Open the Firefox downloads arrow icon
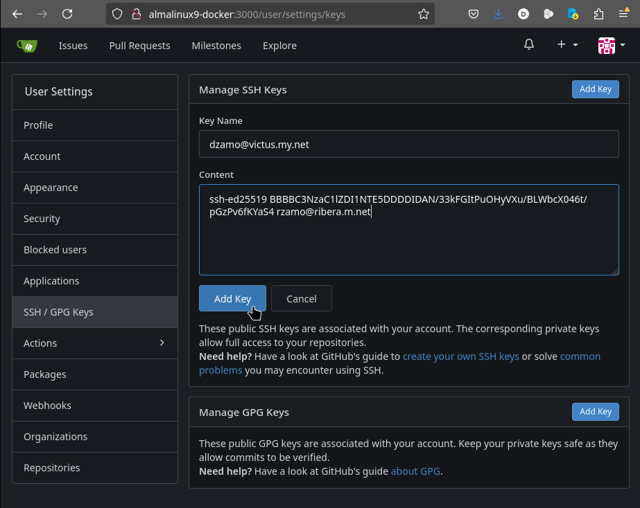 pos(499,14)
